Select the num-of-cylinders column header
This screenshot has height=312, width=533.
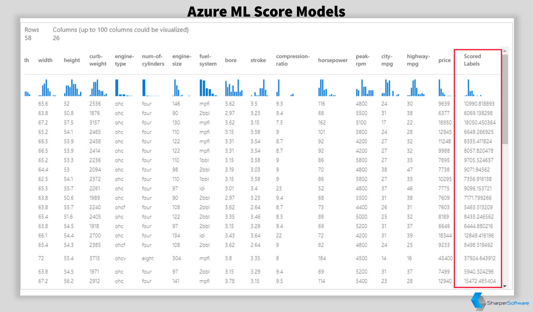tap(153, 60)
